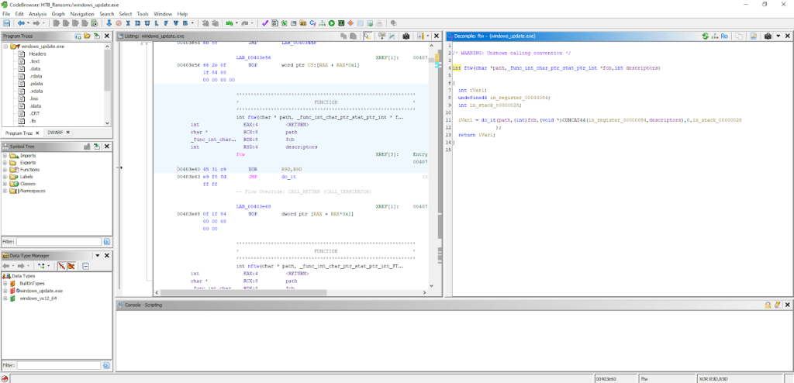Take a snapshot of the Decompile panel

(x=767, y=36)
